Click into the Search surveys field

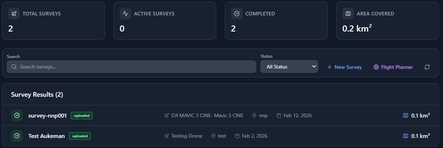pyautogui.click(x=131, y=67)
